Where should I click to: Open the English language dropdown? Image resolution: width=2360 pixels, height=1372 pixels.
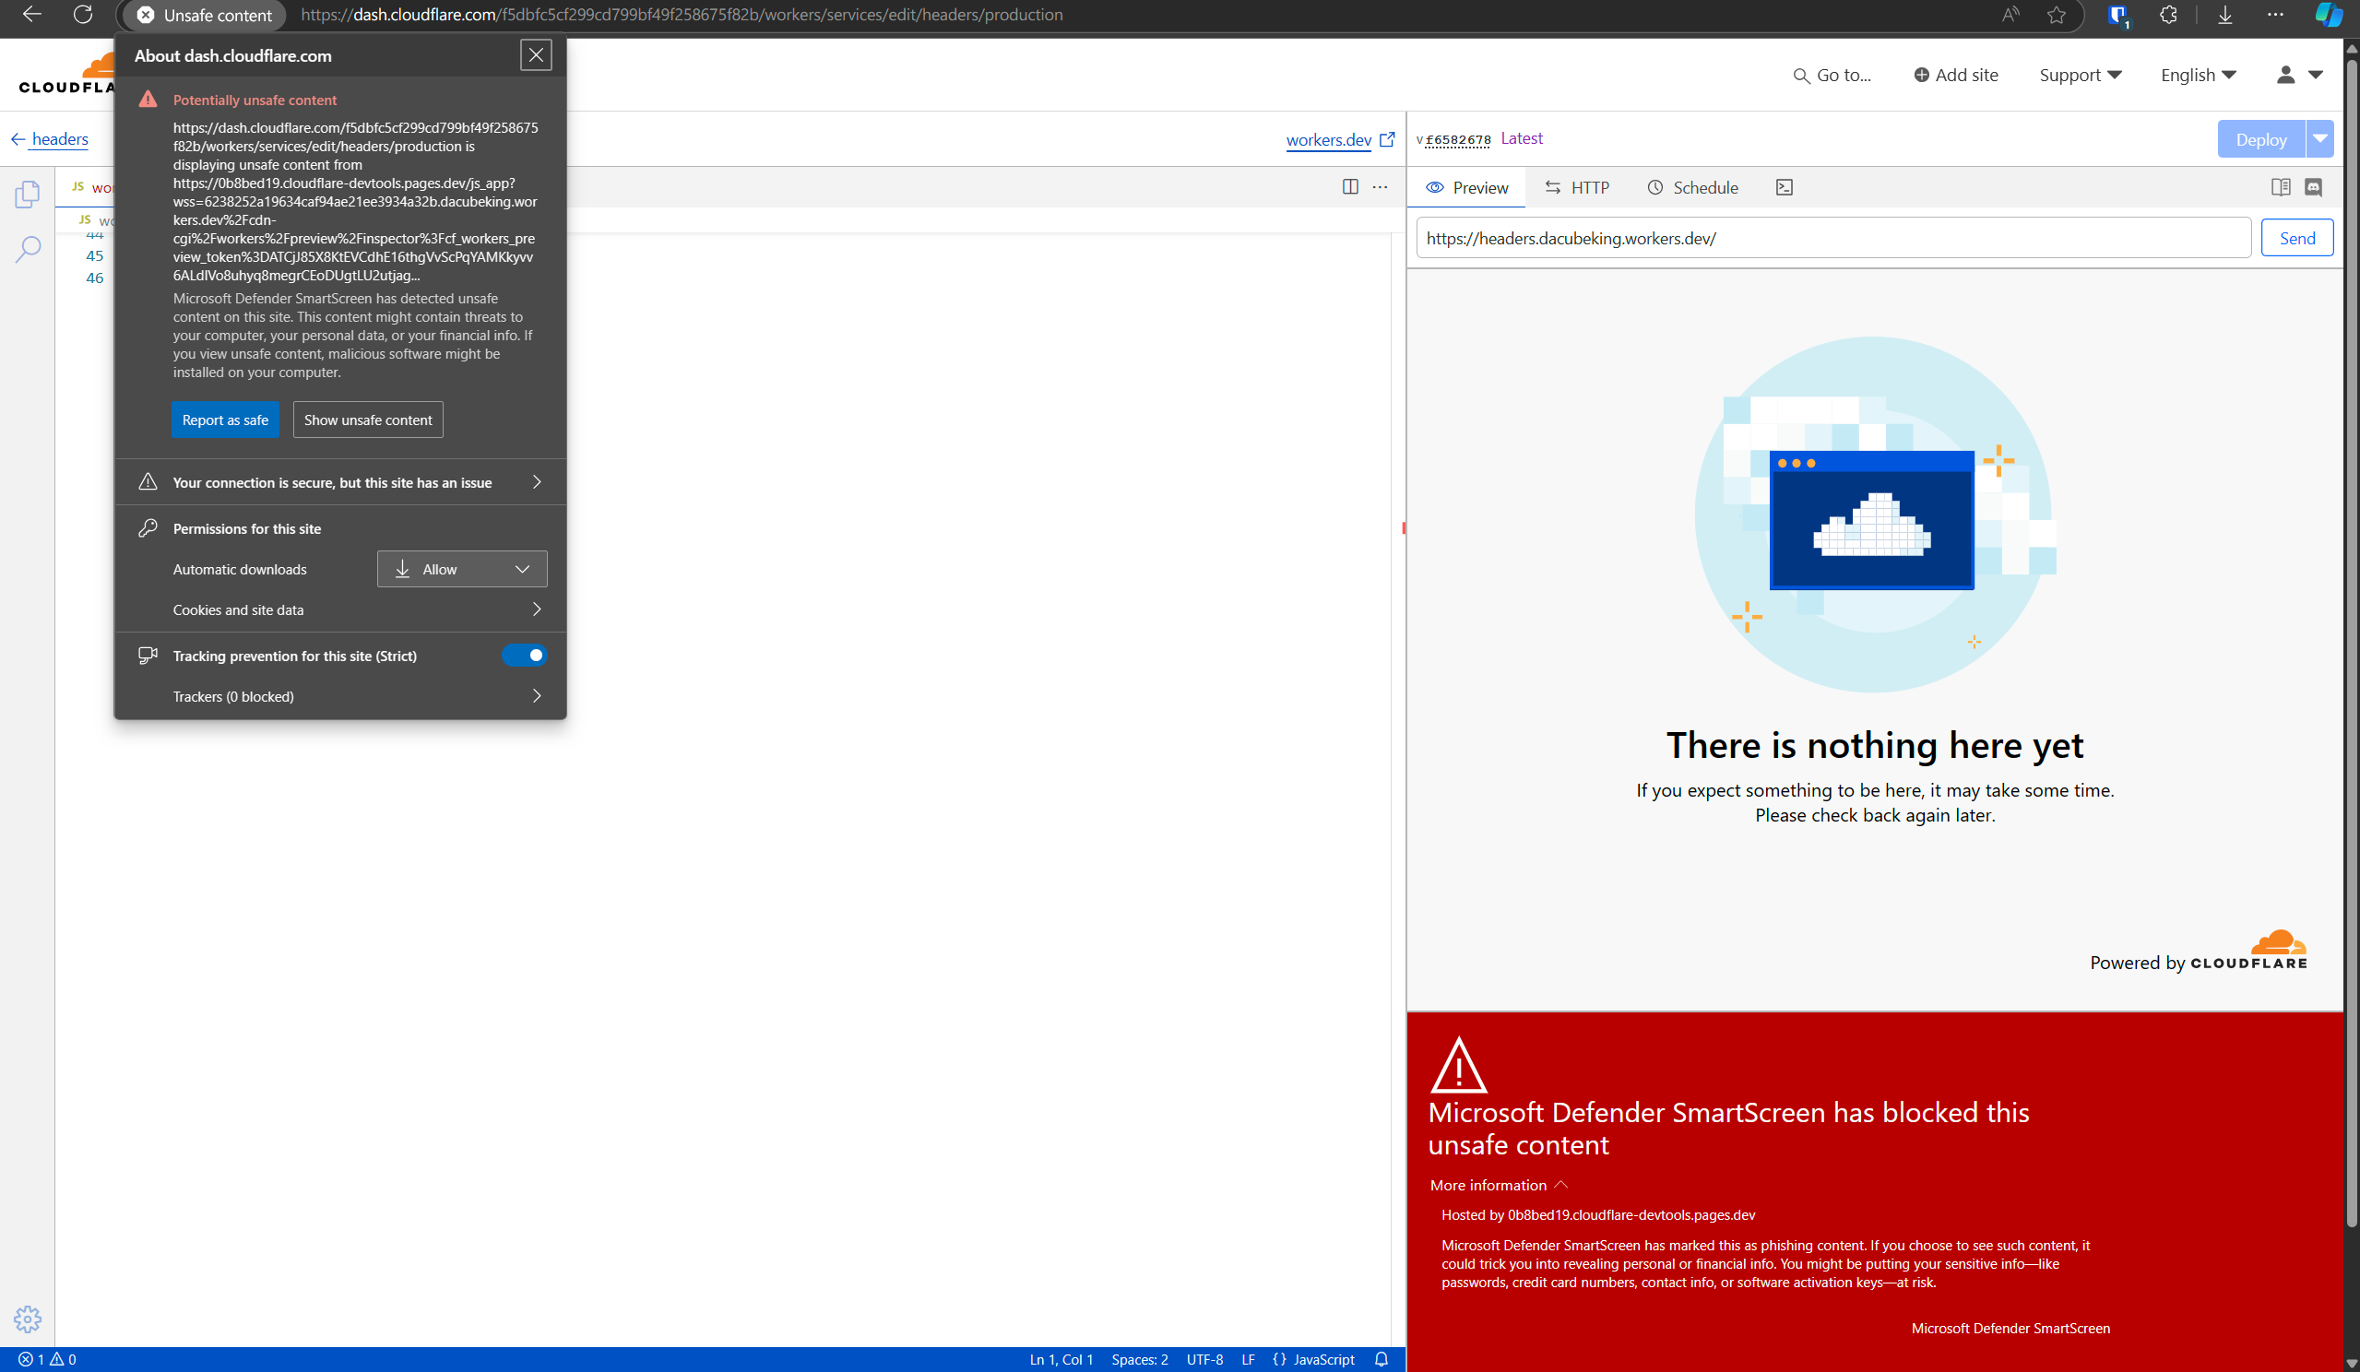(2197, 75)
